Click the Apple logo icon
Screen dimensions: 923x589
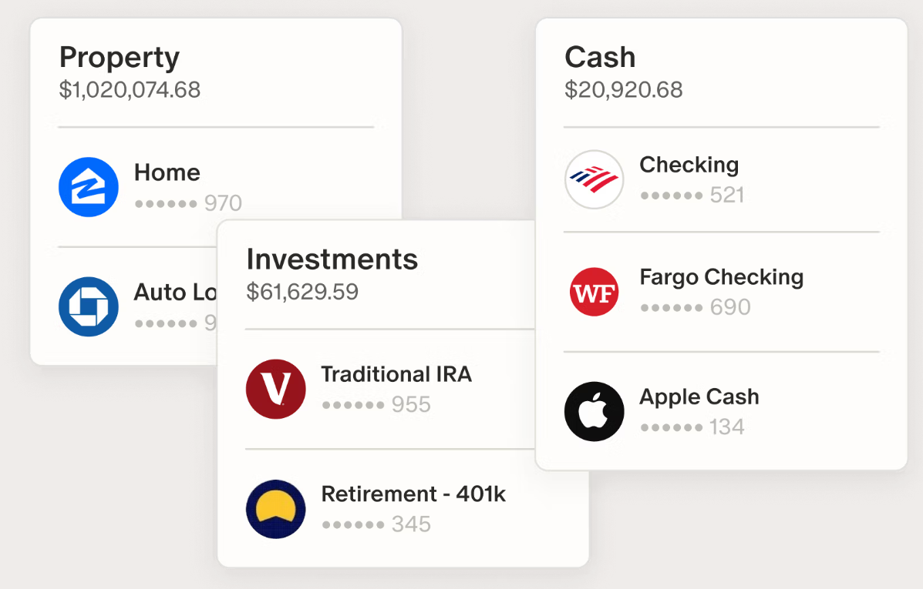coord(594,411)
